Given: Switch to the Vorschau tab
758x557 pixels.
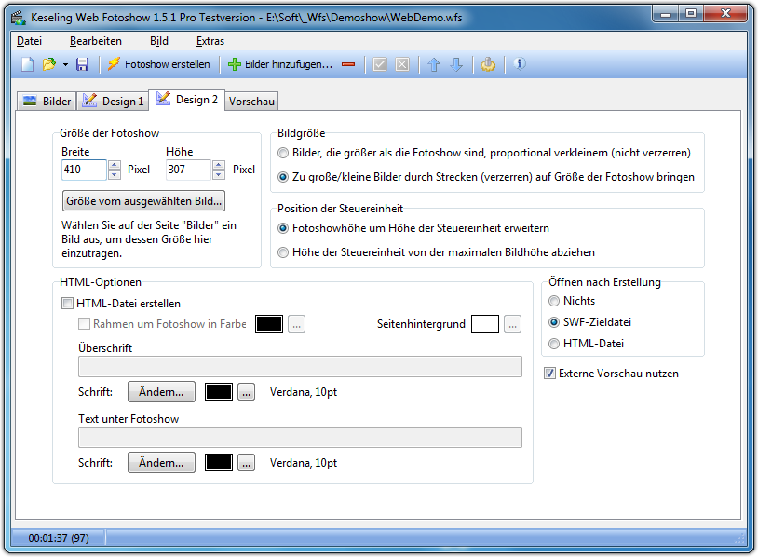Looking at the screenshot, I should click(251, 101).
